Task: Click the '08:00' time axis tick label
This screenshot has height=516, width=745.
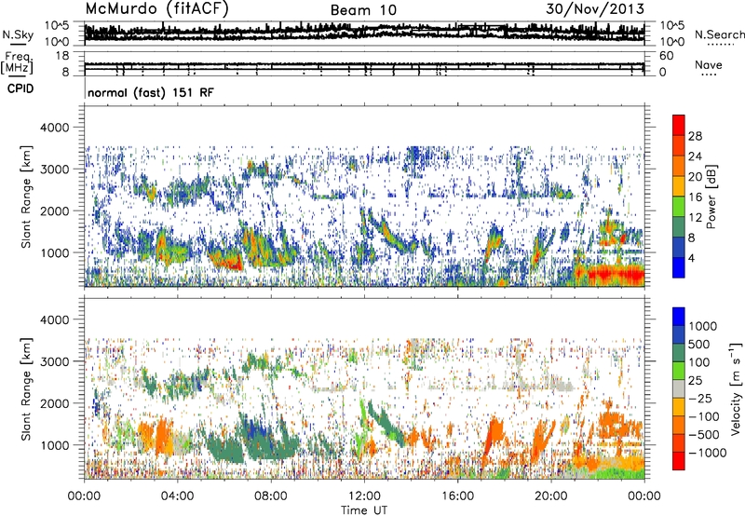Action: 271,496
